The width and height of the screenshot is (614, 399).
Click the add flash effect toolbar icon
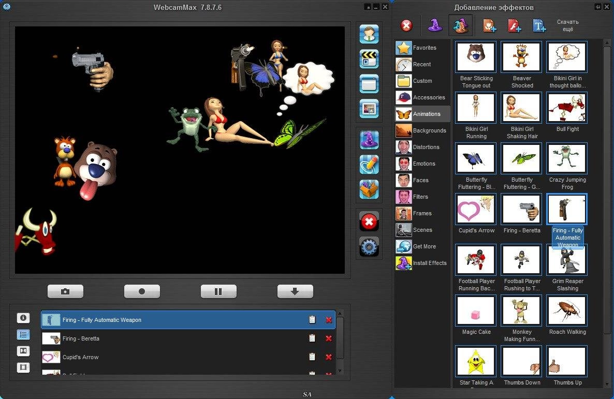point(514,26)
